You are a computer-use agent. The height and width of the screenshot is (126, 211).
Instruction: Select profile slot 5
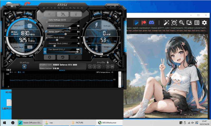click(108, 67)
